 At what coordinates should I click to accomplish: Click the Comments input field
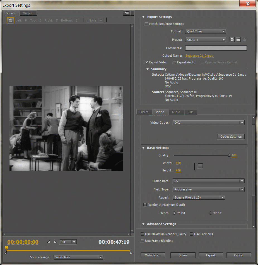[216, 48]
